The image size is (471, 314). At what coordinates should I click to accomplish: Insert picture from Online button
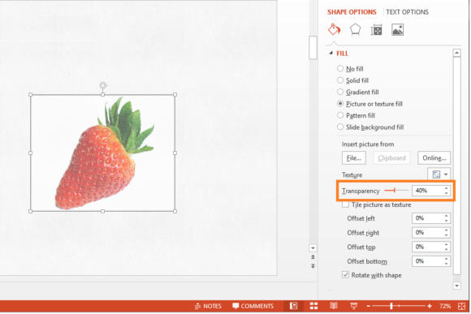(434, 158)
